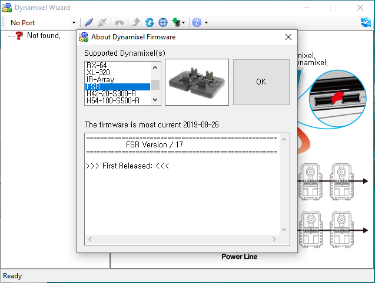Select the 'Not found.' tree item
This screenshot has height=283, width=375.
[x=44, y=36]
